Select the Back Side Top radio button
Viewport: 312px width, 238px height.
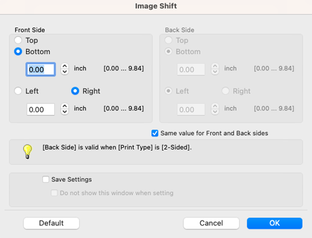tap(168, 40)
